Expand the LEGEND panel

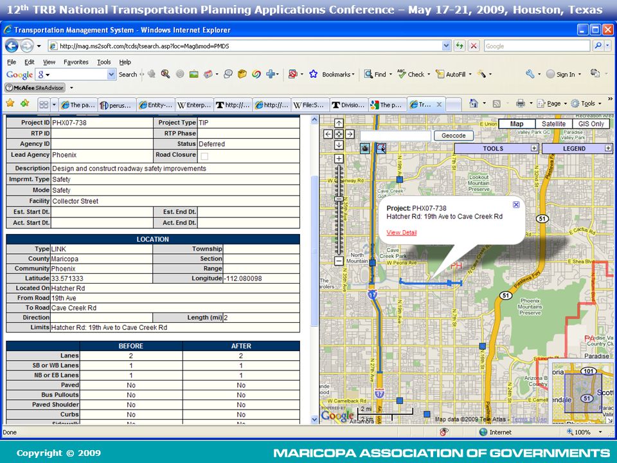coord(608,149)
